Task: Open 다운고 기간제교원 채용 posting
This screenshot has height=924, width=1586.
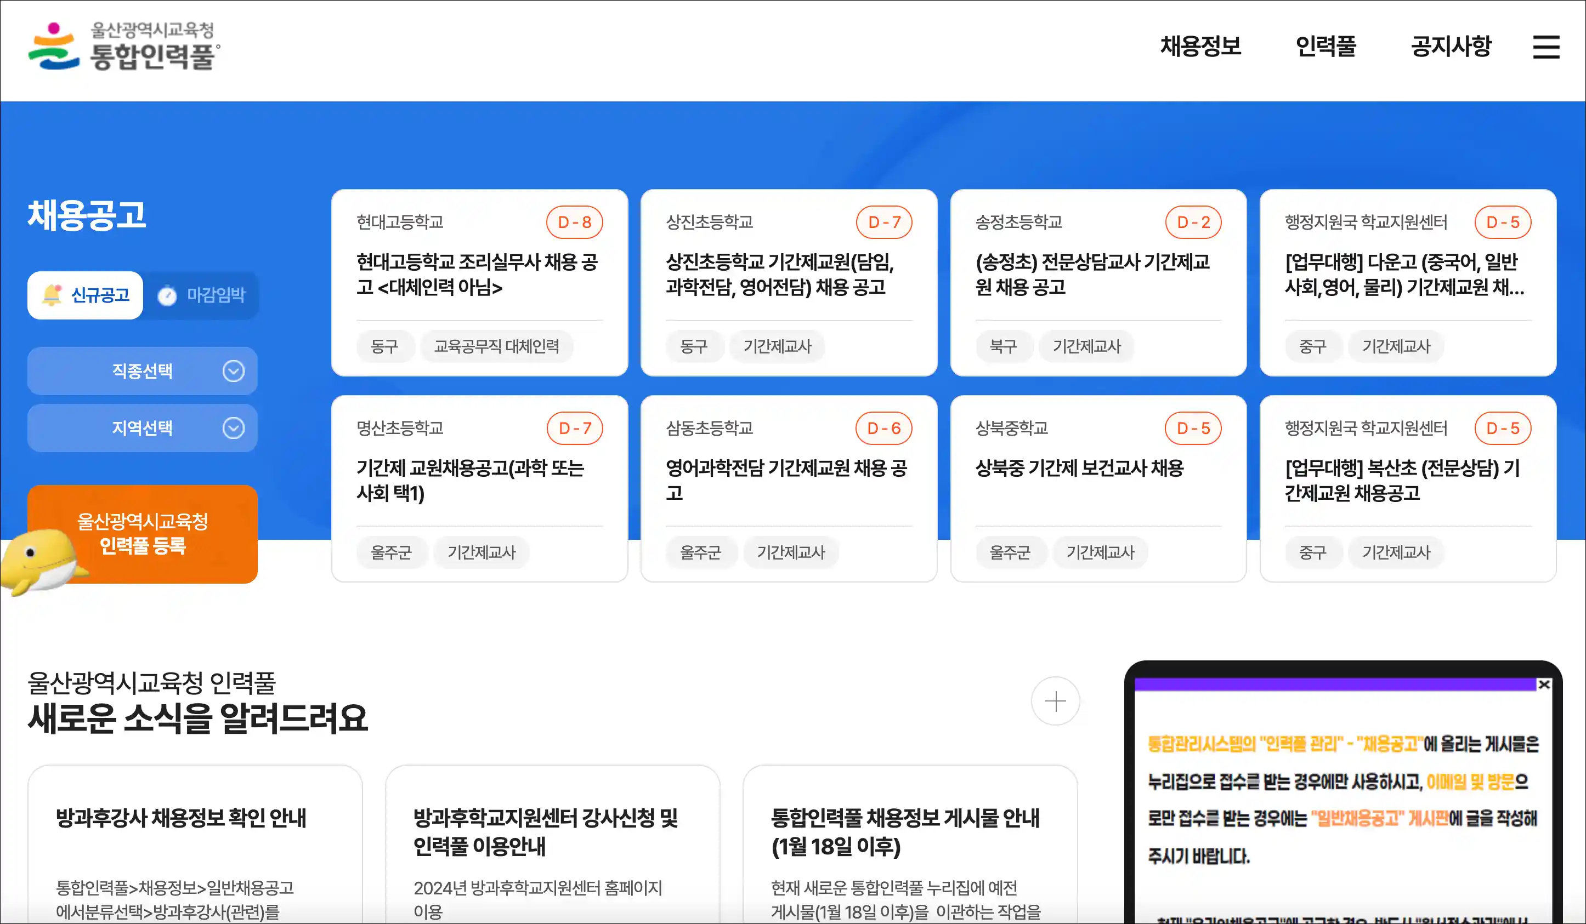Action: pyautogui.click(x=1403, y=274)
